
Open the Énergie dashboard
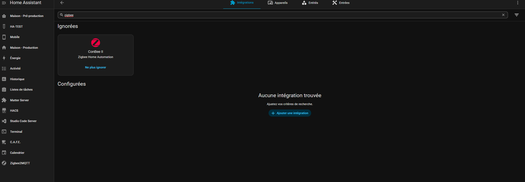(x=15, y=58)
